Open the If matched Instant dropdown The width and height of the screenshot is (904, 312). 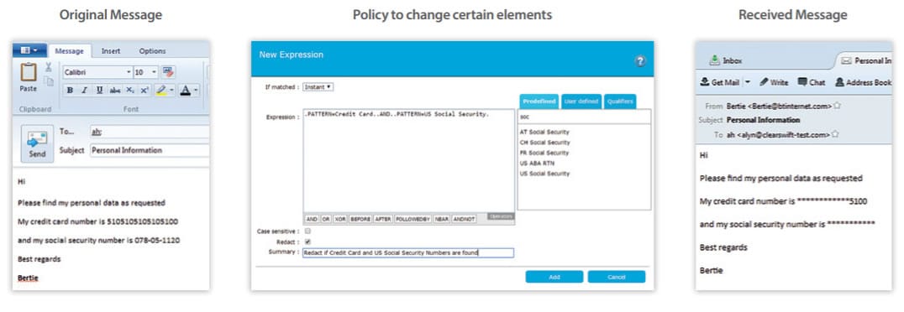(318, 87)
